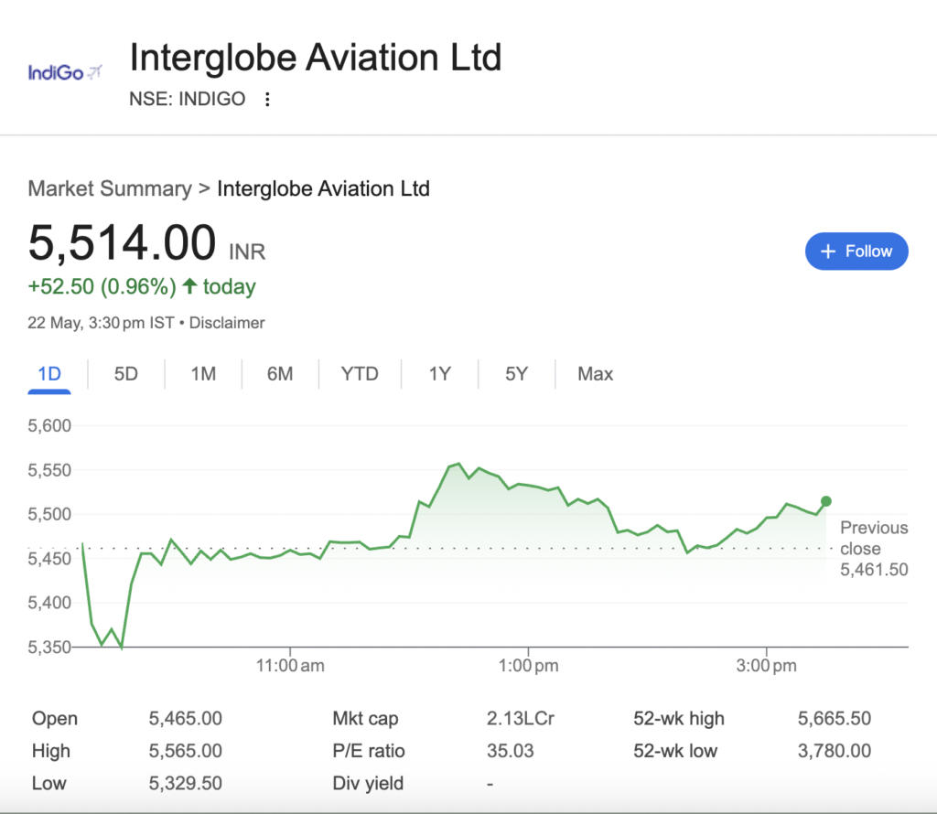Switch to the 5D chart tab
This screenshot has width=937, height=814.
(126, 374)
